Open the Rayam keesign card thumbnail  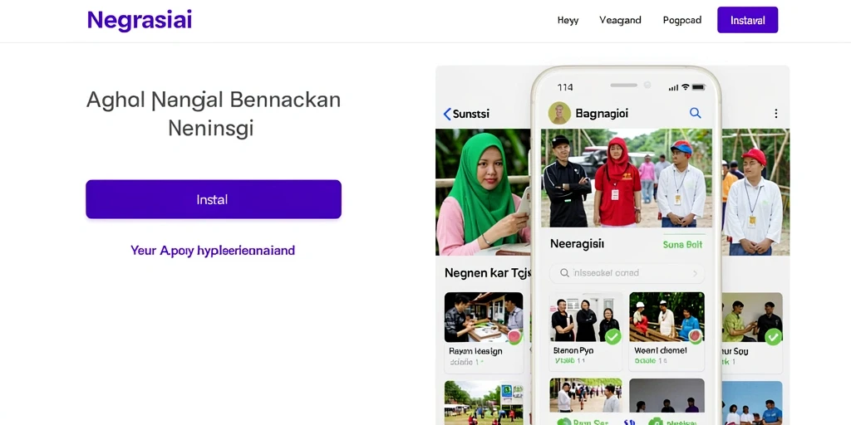coord(484,318)
